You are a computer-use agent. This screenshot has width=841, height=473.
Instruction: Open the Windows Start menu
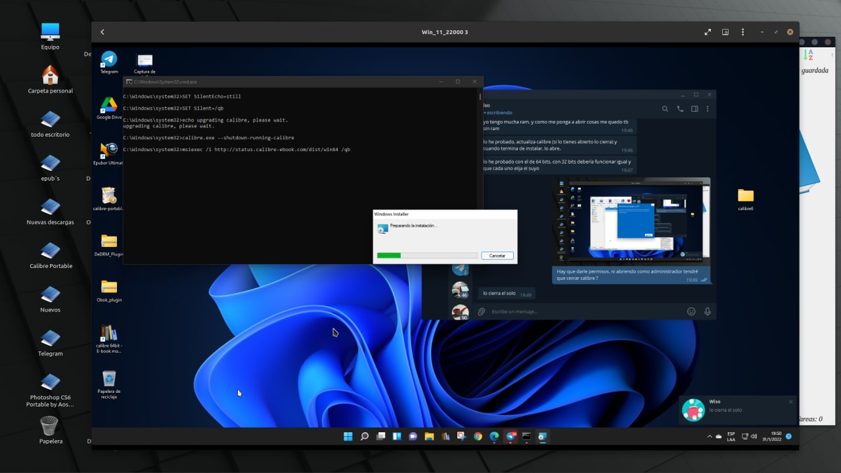[348, 436]
